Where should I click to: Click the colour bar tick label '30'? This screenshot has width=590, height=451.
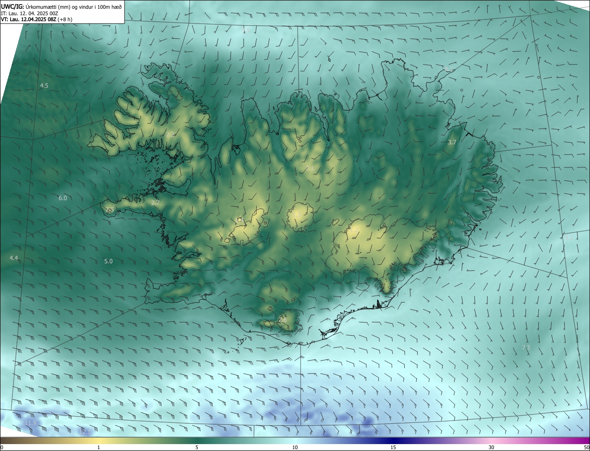(491, 447)
